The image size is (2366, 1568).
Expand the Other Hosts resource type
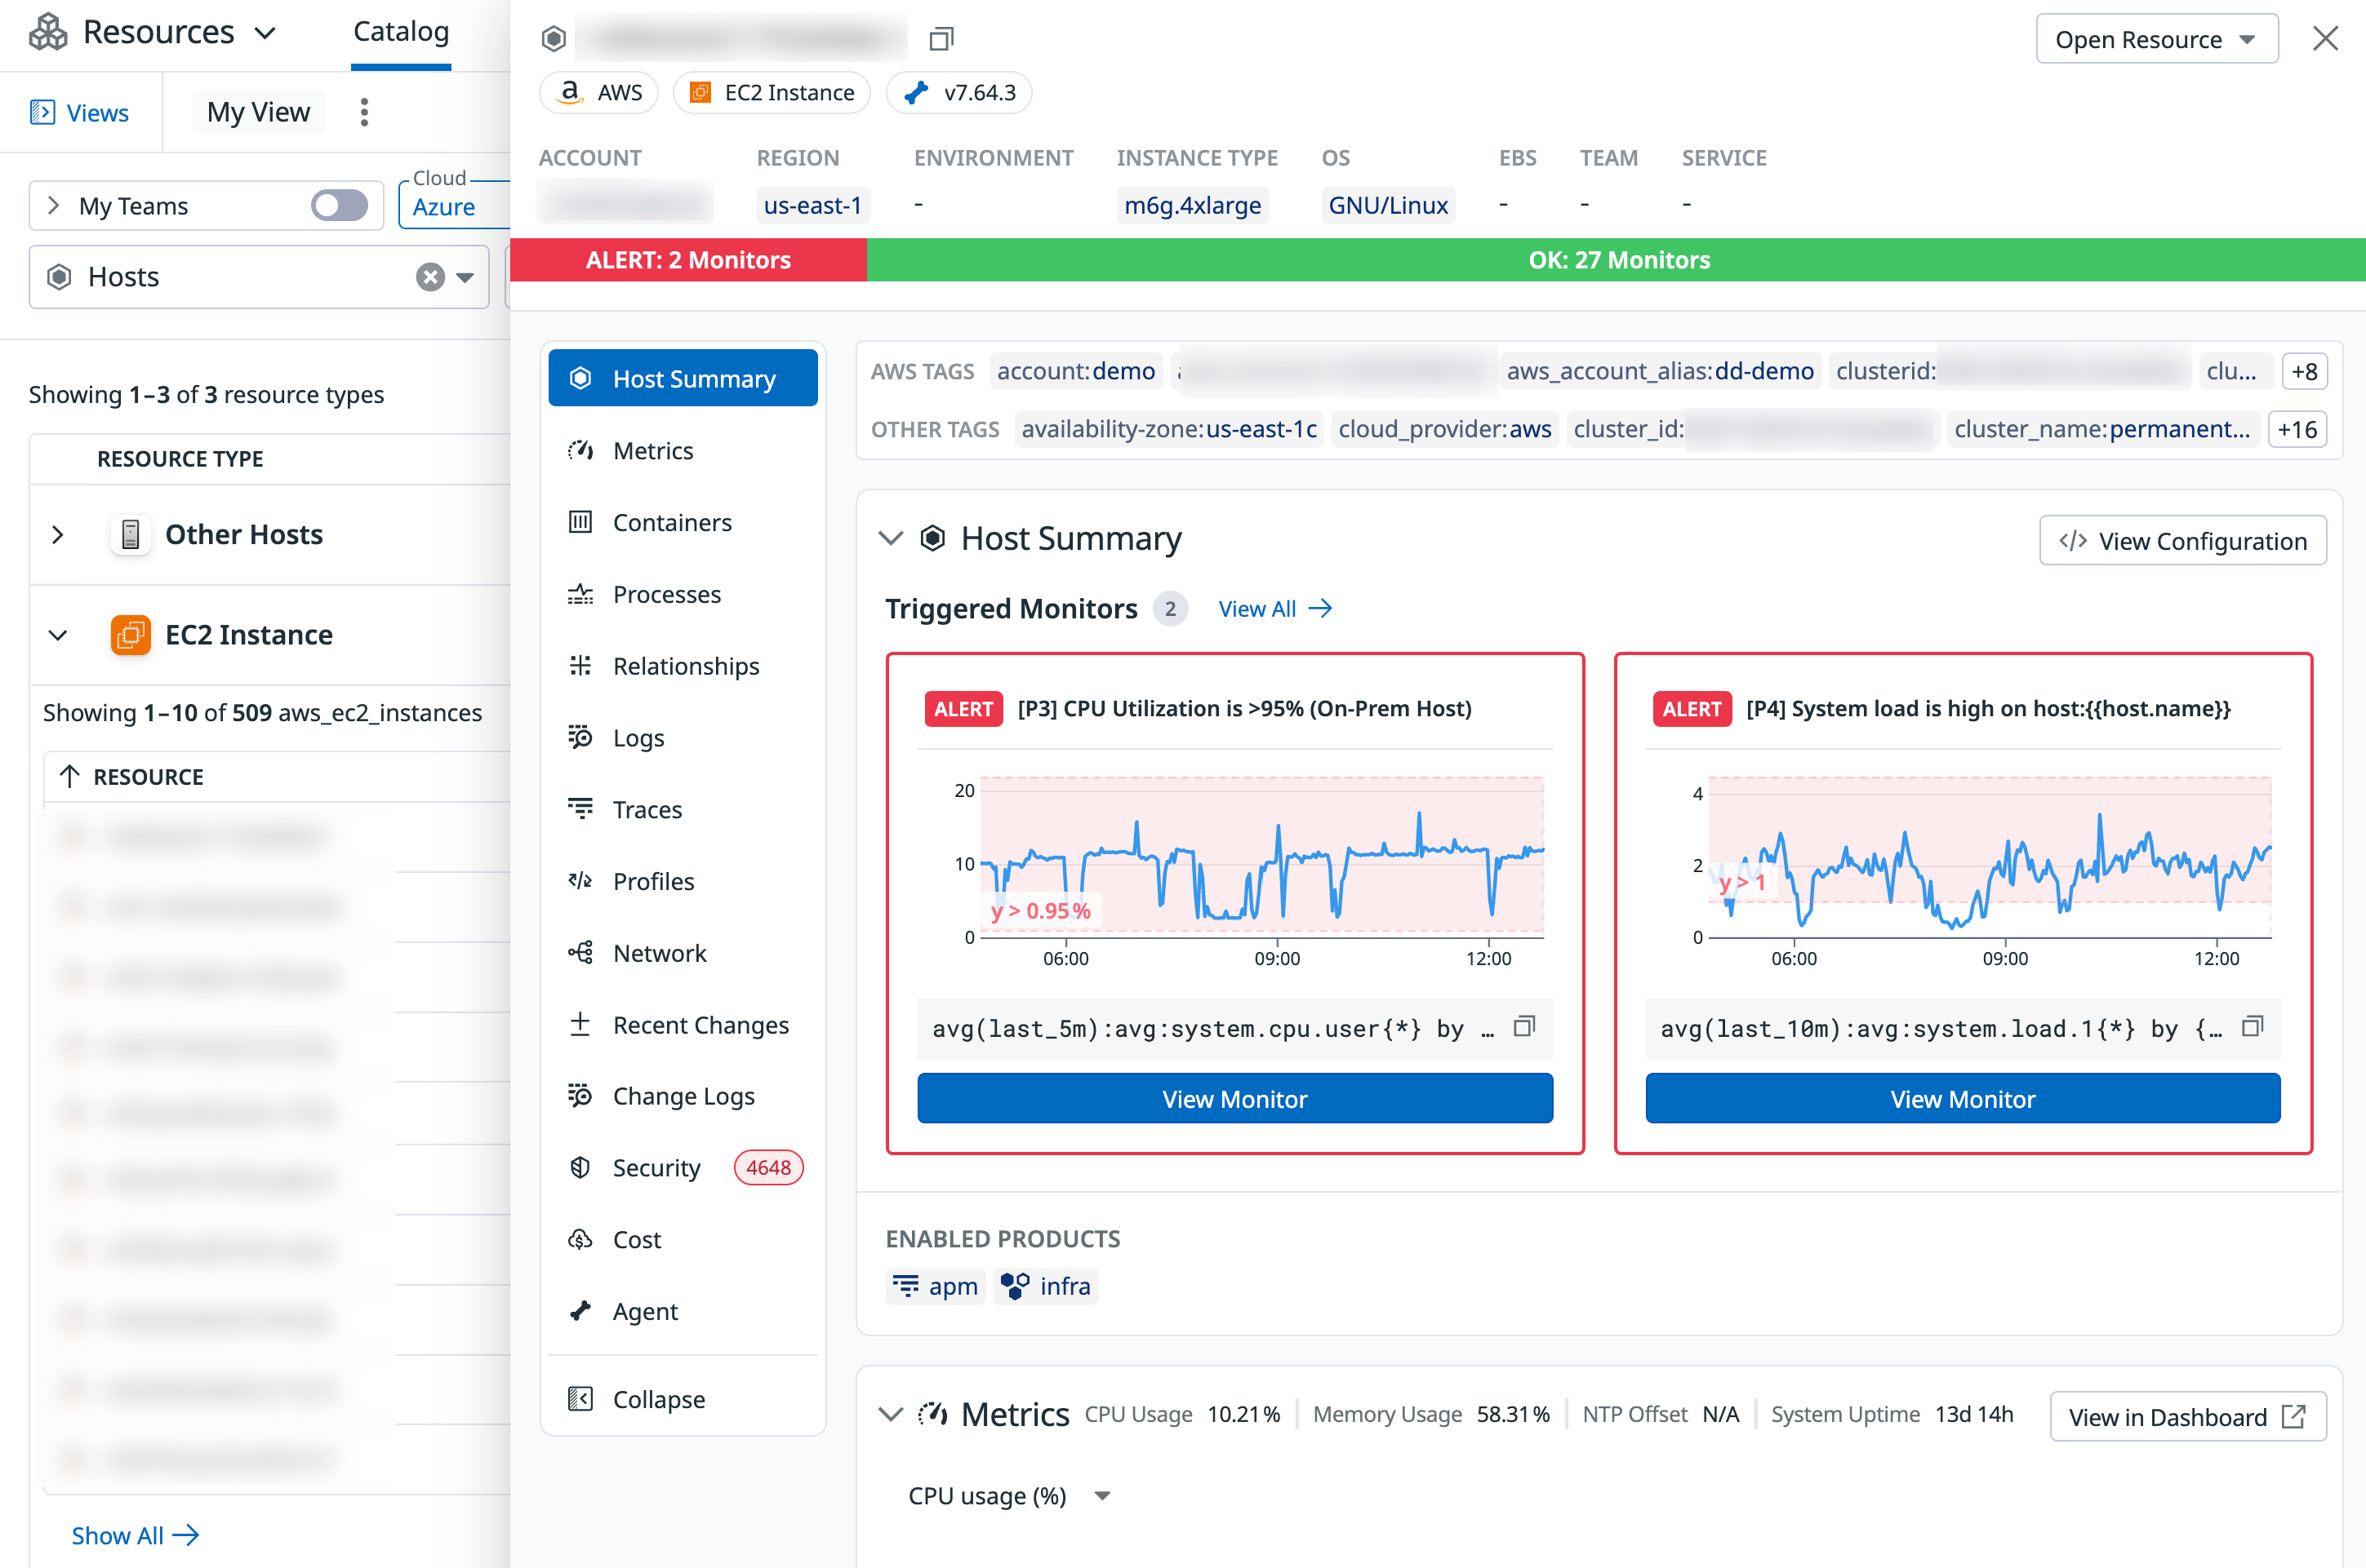click(58, 535)
